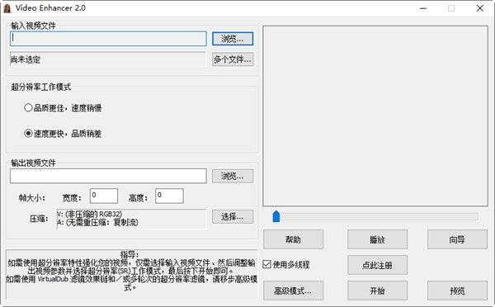Minimize the Video Enhancer window

423,8
